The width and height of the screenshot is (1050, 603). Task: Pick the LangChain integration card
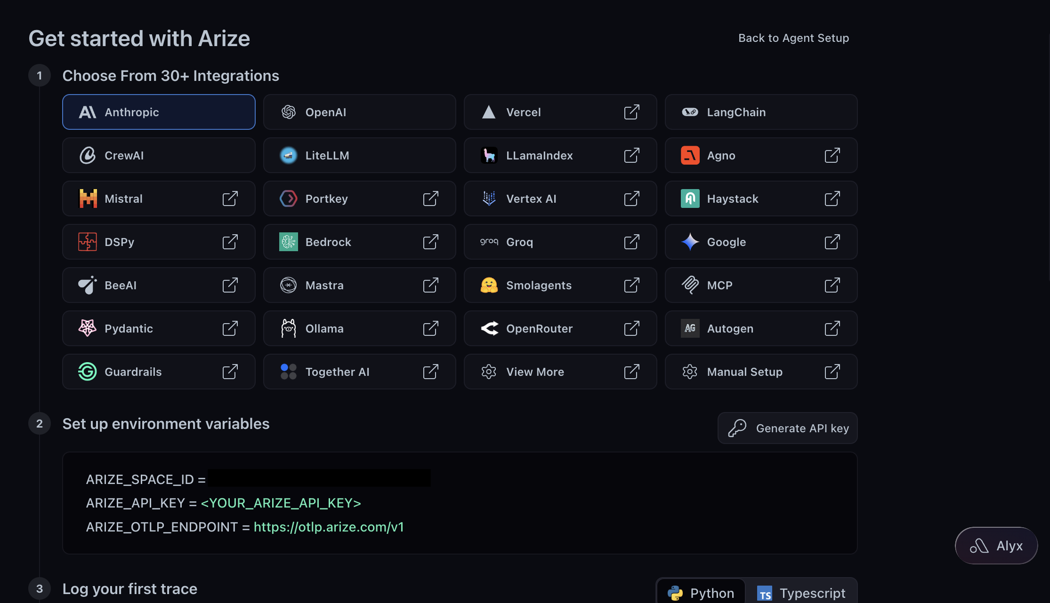[761, 112]
